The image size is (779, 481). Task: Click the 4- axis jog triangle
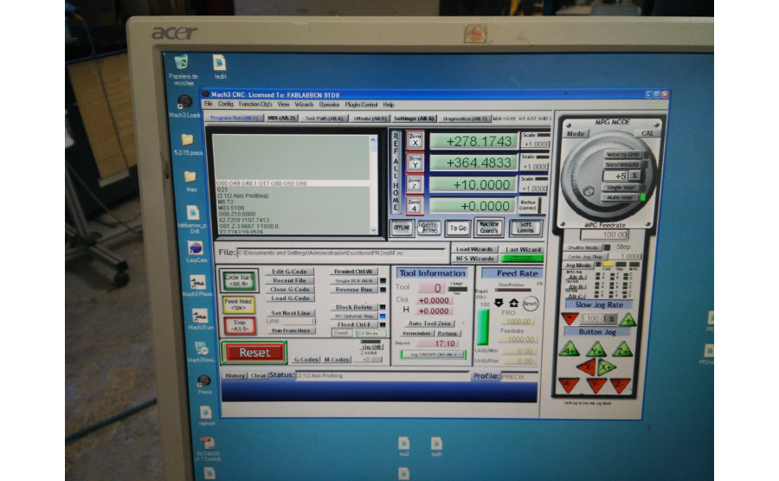(569, 385)
